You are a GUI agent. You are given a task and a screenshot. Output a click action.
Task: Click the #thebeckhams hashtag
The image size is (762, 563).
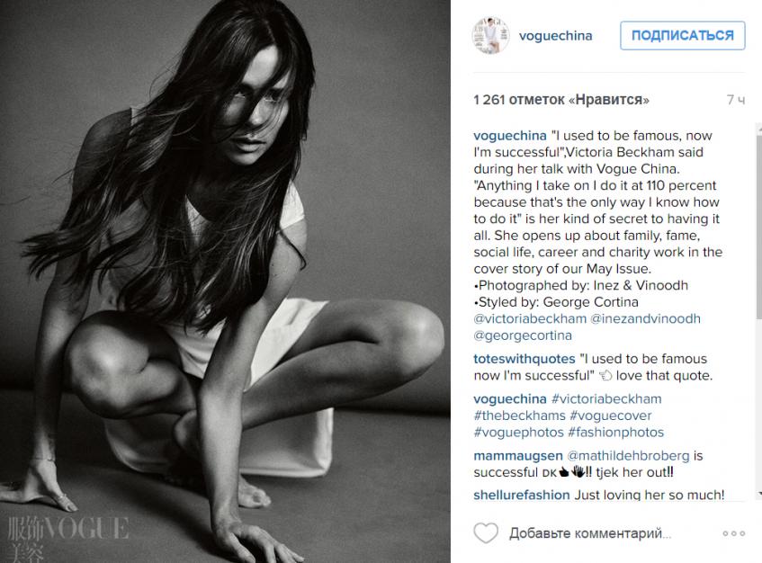pos(519,416)
